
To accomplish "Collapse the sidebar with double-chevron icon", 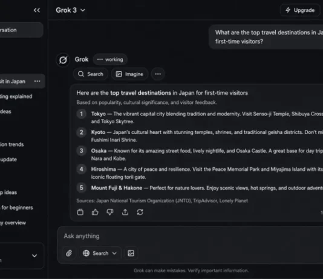I will click(37, 10).
